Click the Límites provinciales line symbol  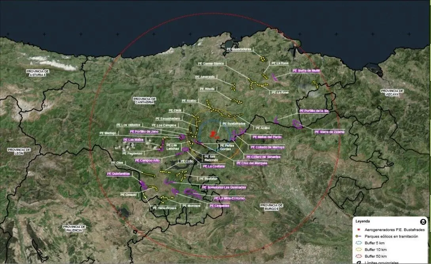point(359,262)
